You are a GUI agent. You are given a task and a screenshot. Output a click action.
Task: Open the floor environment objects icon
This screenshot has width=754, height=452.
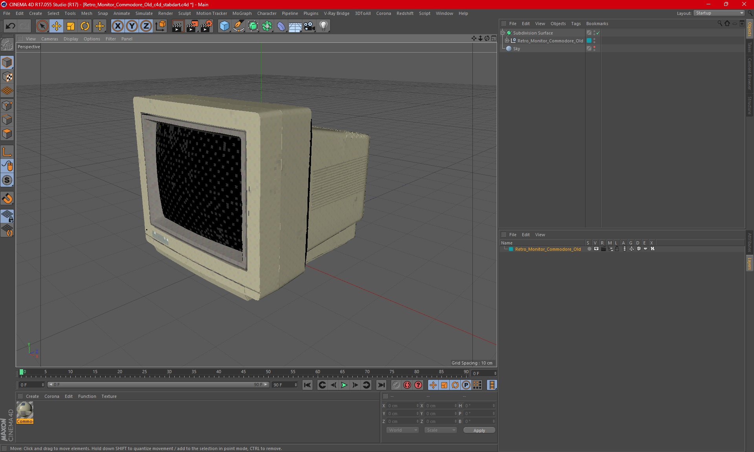pyautogui.click(x=295, y=26)
